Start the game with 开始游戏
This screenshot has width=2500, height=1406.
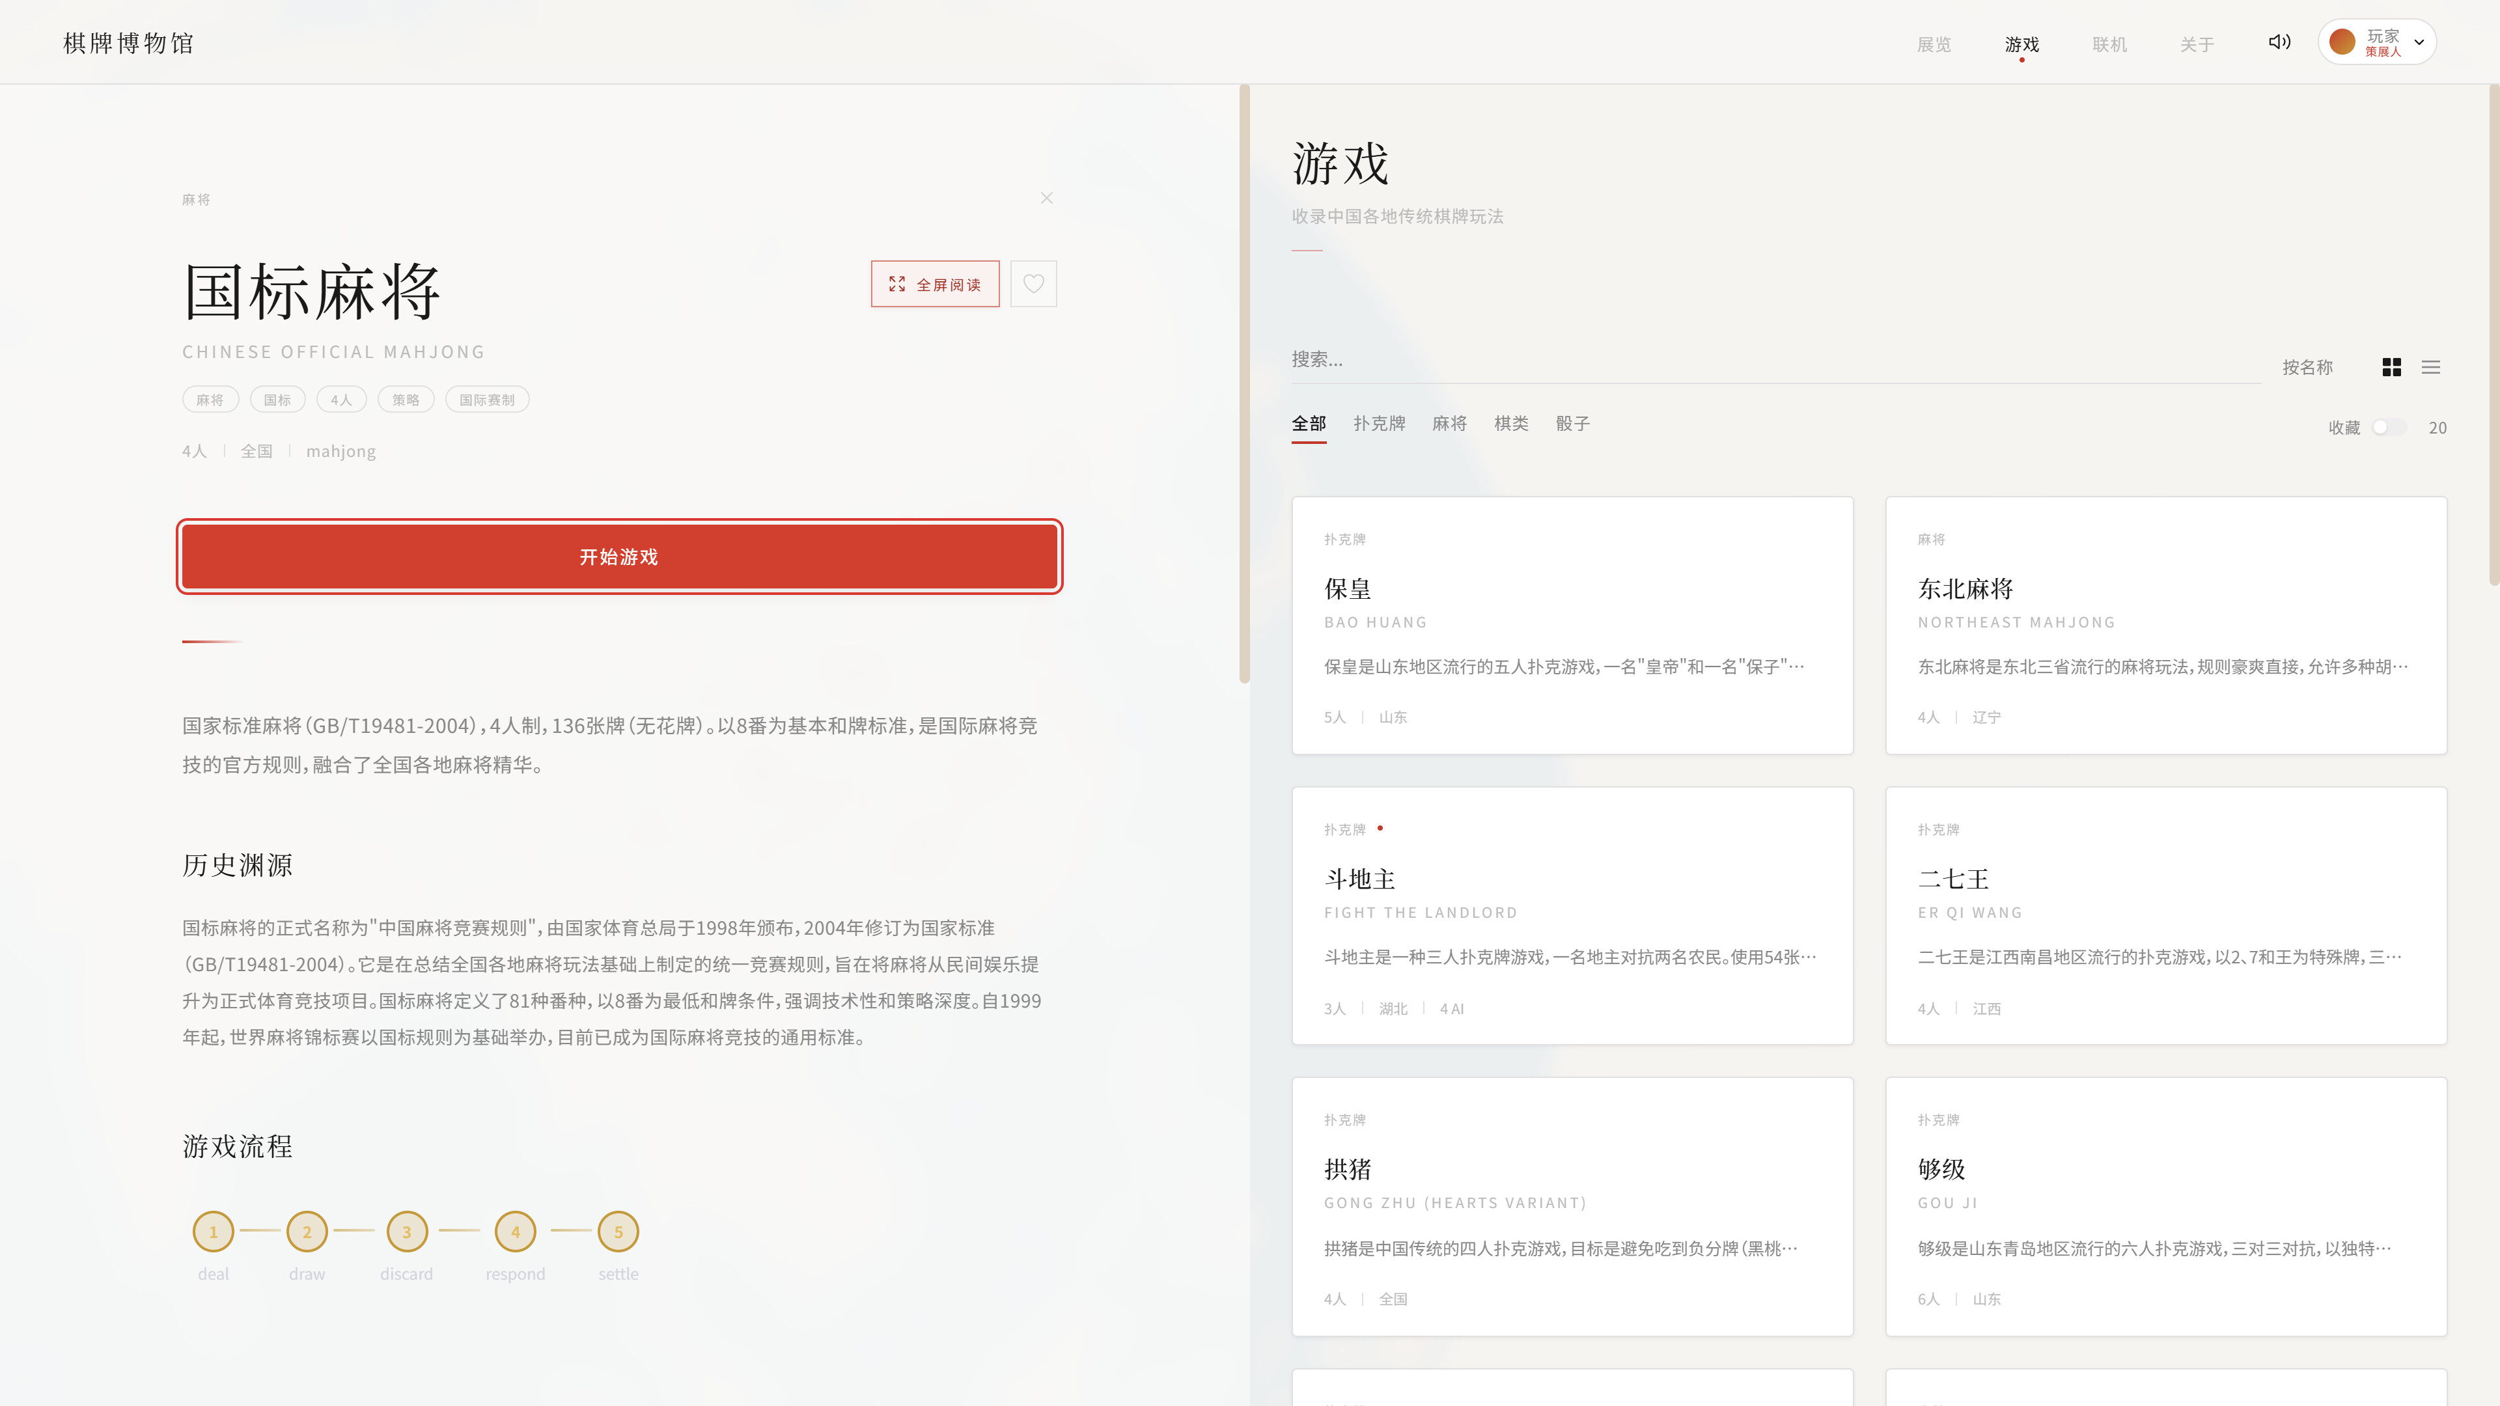tap(619, 557)
